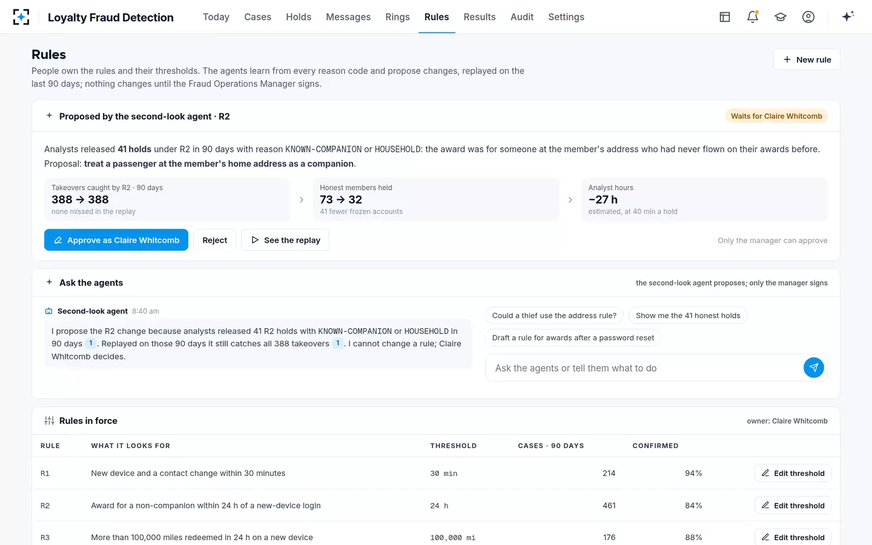872x545 pixels.
Task: Click the '30 min' threshold value
Action: click(x=444, y=474)
